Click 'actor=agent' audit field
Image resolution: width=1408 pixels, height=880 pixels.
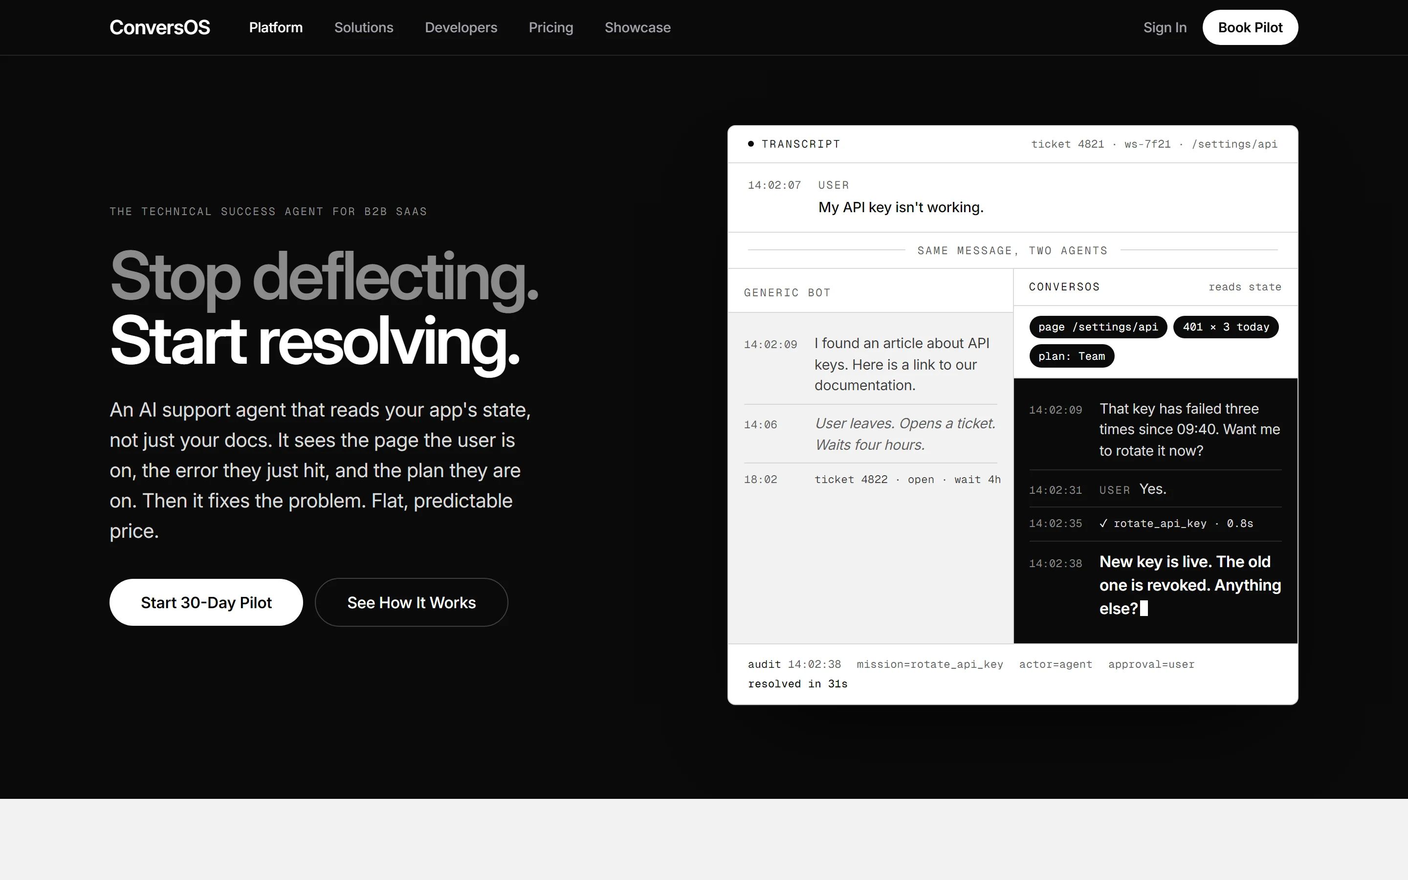tap(1056, 664)
